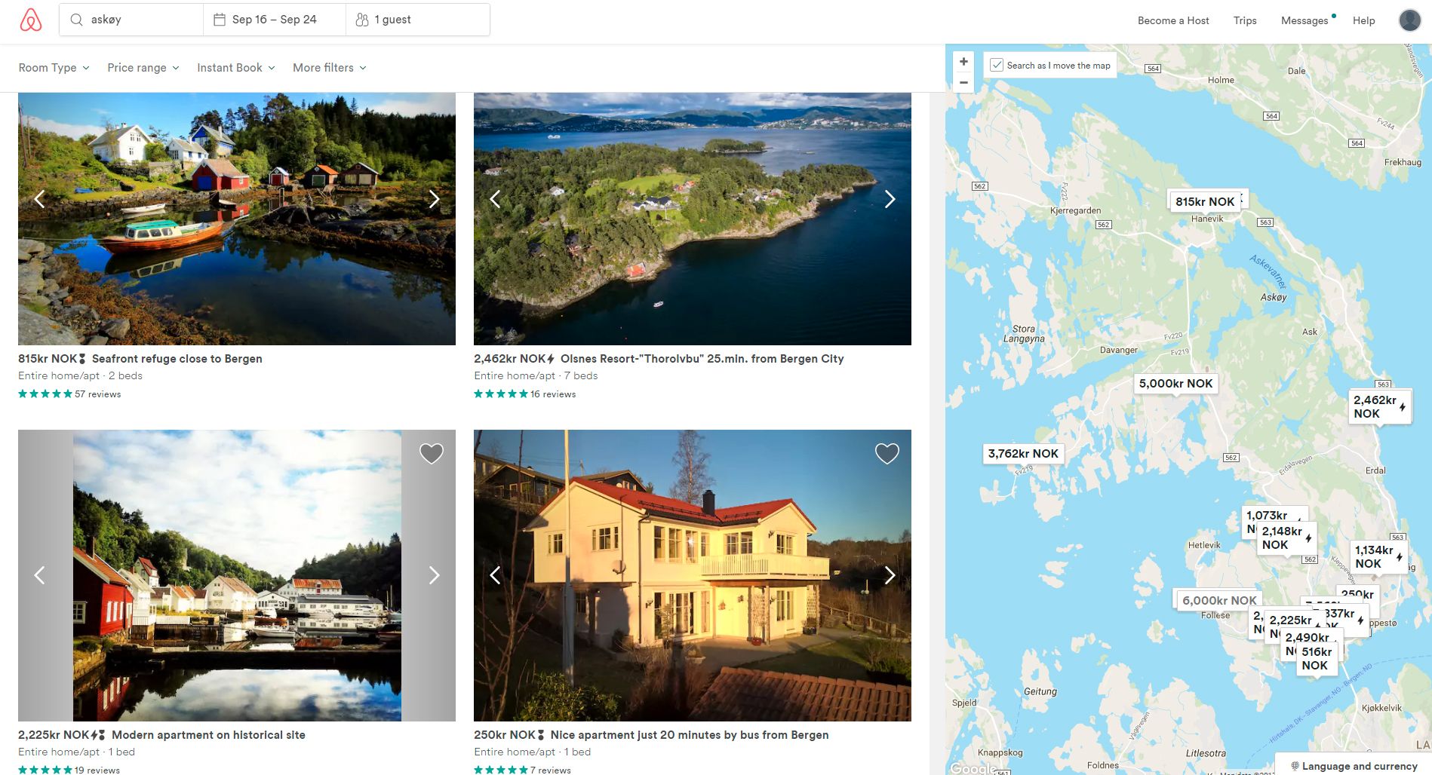Open the profile avatar menu
Viewport: 1432px width, 775px height.
(x=1409, y=20)
